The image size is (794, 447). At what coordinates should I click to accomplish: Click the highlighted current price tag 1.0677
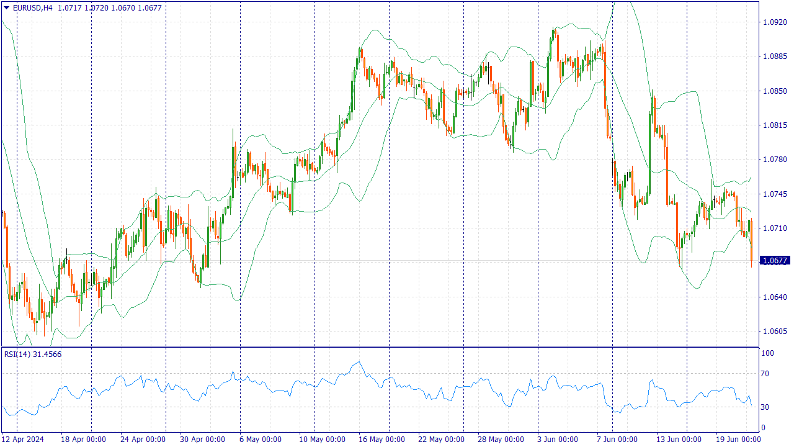pos(775,261)
